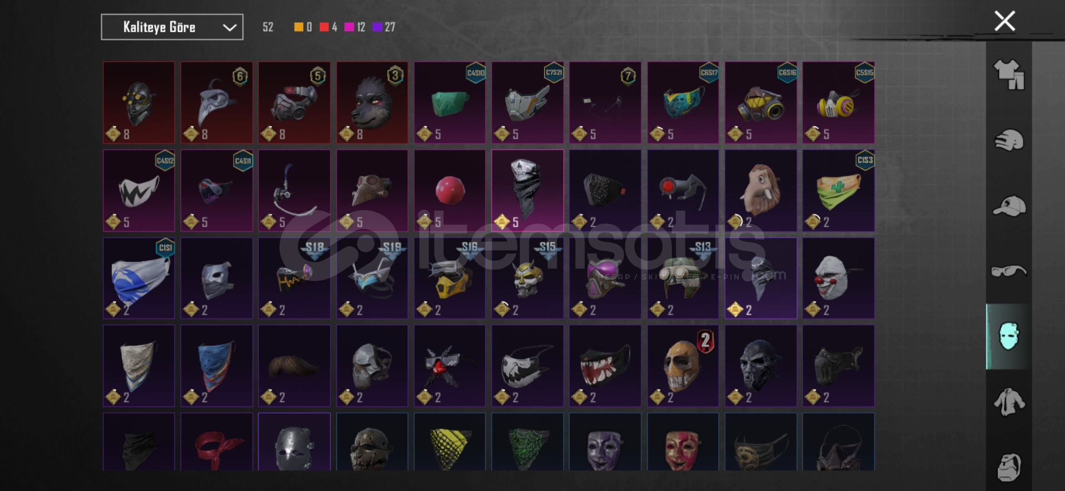The width and height of the screenshot is (1065, 491).
Task: Select the bottom sidebar category icon
Action: coord(1009,467)
